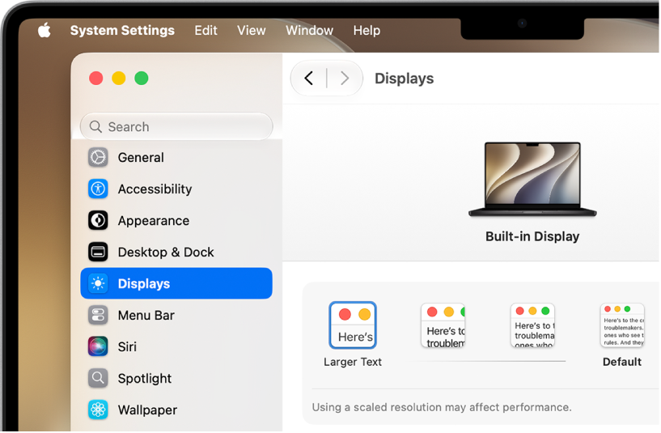Viewport: 661px width, 433px height.
Task: Open Appearance settings
Action: coord(176,220)
